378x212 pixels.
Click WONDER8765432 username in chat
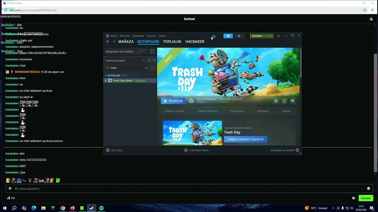(x=27, y=72)
